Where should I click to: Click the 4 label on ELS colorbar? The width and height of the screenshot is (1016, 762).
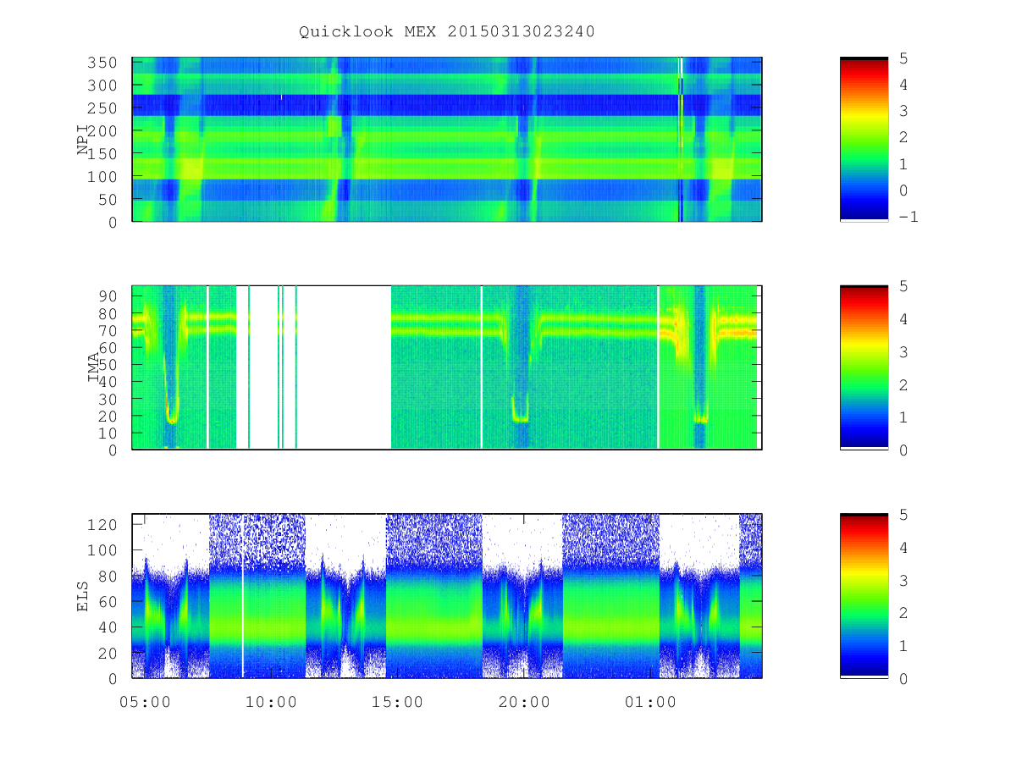click(x=904, y=548)
